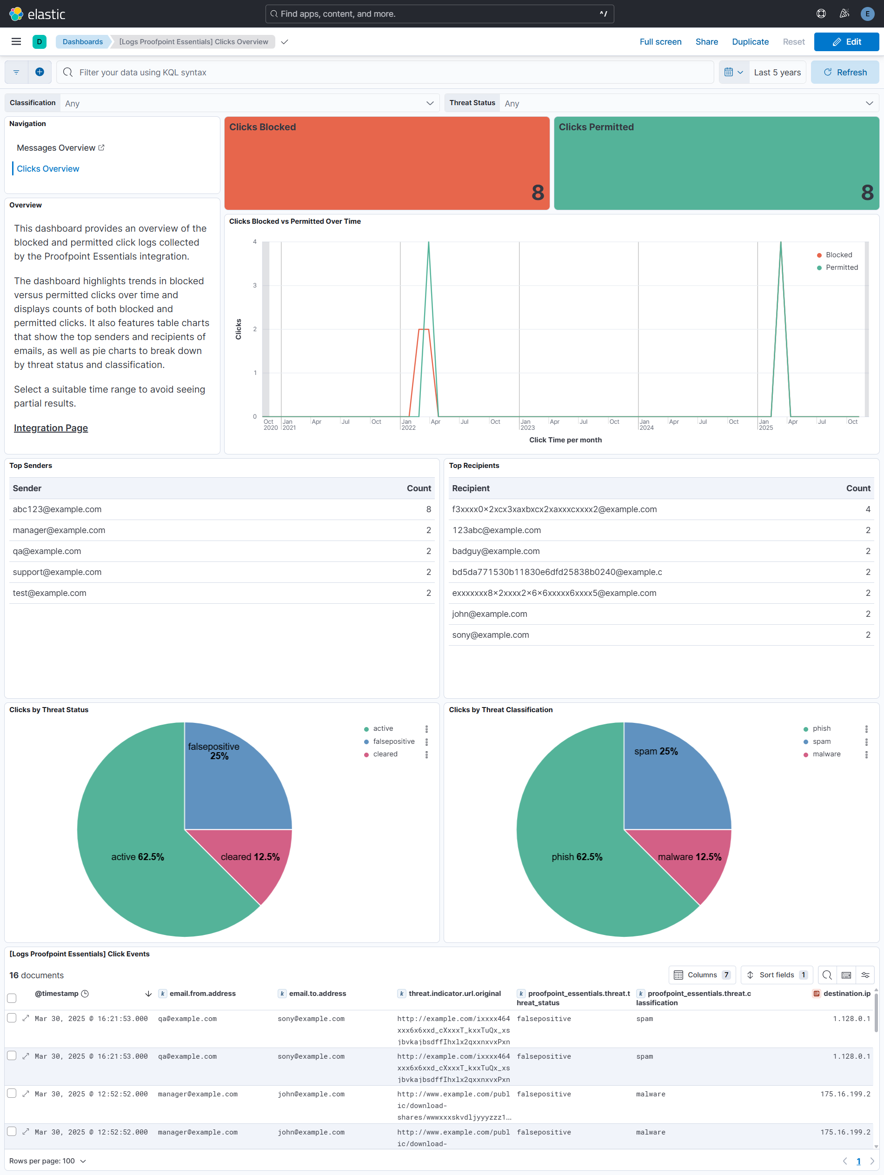Screen dimensions: 884x1175
Task: Open keyboard shortcuts icon in events table
Action: pos(846,975)
